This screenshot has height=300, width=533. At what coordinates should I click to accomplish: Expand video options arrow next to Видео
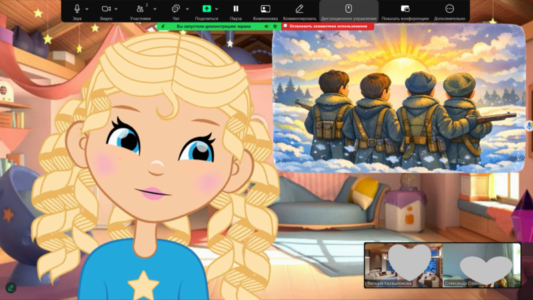[117, 9]
